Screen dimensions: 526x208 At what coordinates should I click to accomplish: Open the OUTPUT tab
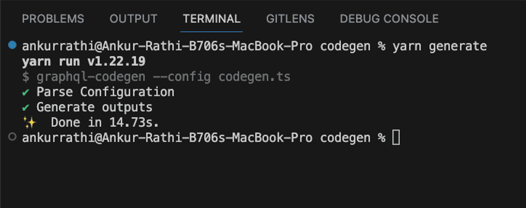click(x=133, y=19)
